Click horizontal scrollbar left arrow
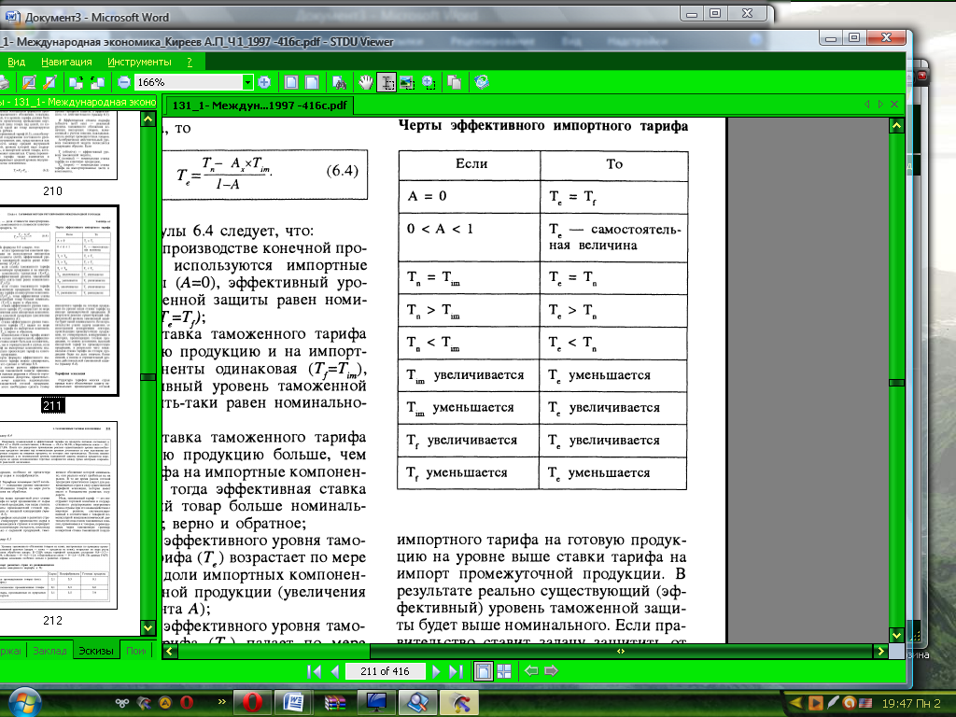 (170, 651)
